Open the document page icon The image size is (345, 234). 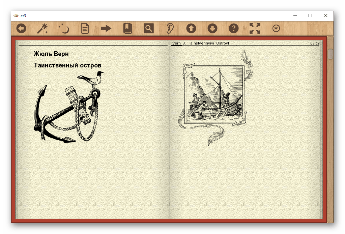85,28
